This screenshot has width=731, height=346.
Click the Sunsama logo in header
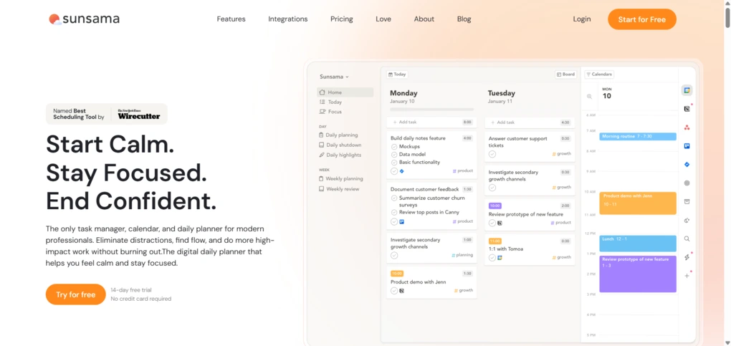tap(85, 19)
